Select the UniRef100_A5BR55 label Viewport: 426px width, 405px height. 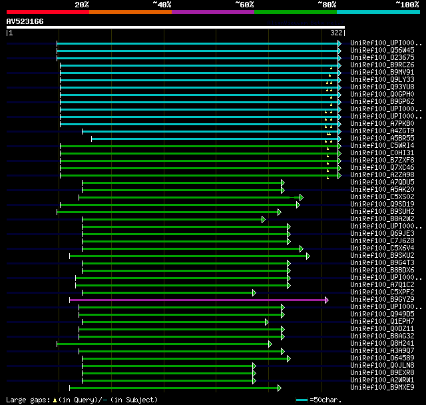click(382, 139)
